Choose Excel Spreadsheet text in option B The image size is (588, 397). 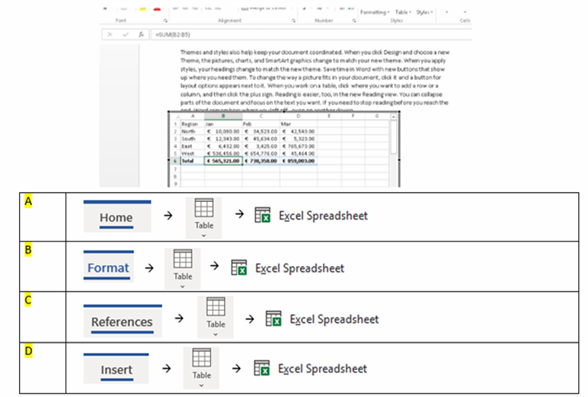click(299, 268)
